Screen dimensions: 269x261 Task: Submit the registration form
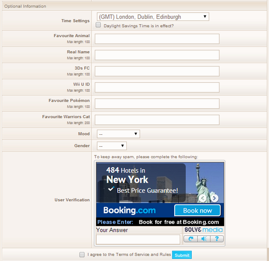182,255
